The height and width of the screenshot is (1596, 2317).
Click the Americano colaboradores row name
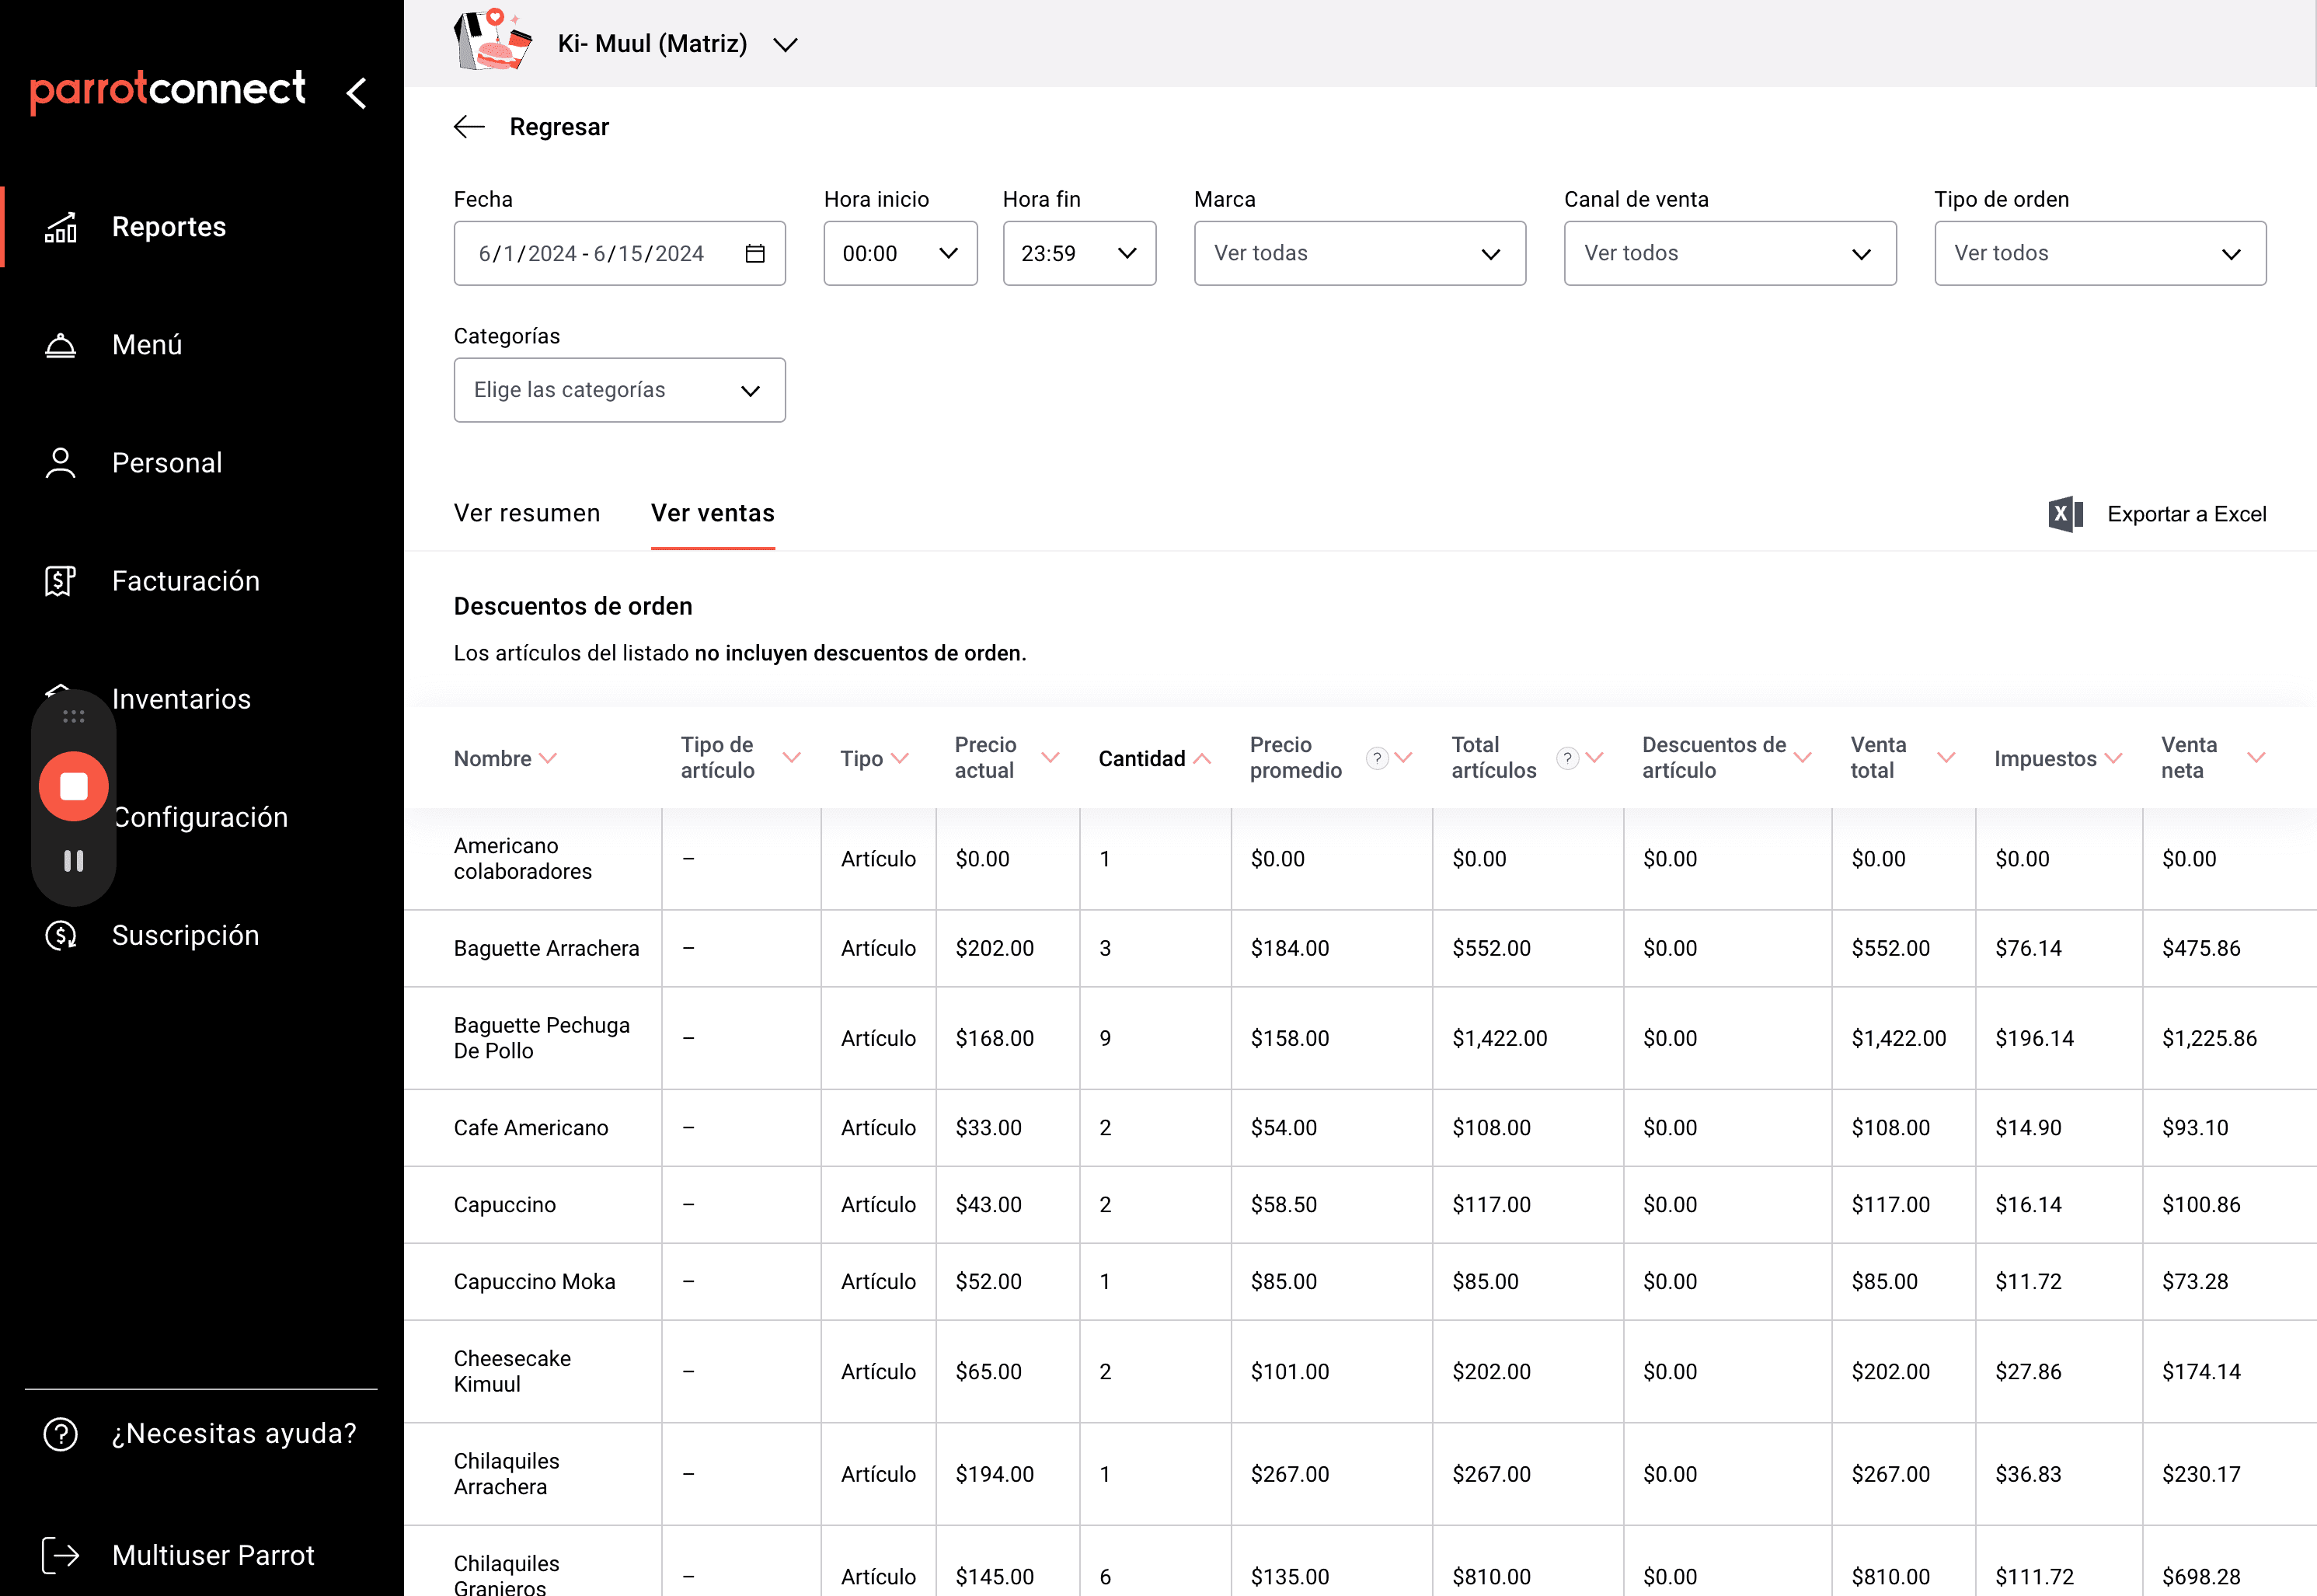coord(523,859)
